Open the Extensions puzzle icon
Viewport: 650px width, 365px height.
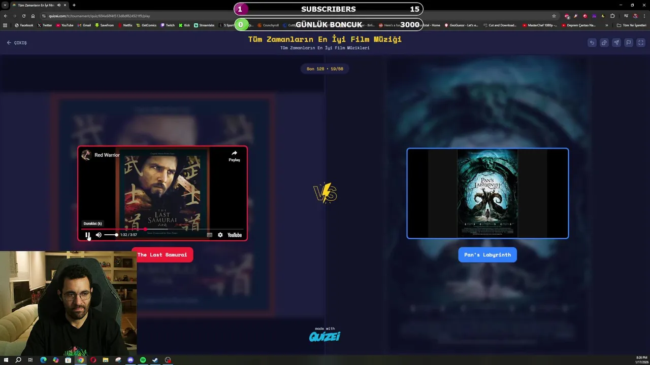(612, 16)
